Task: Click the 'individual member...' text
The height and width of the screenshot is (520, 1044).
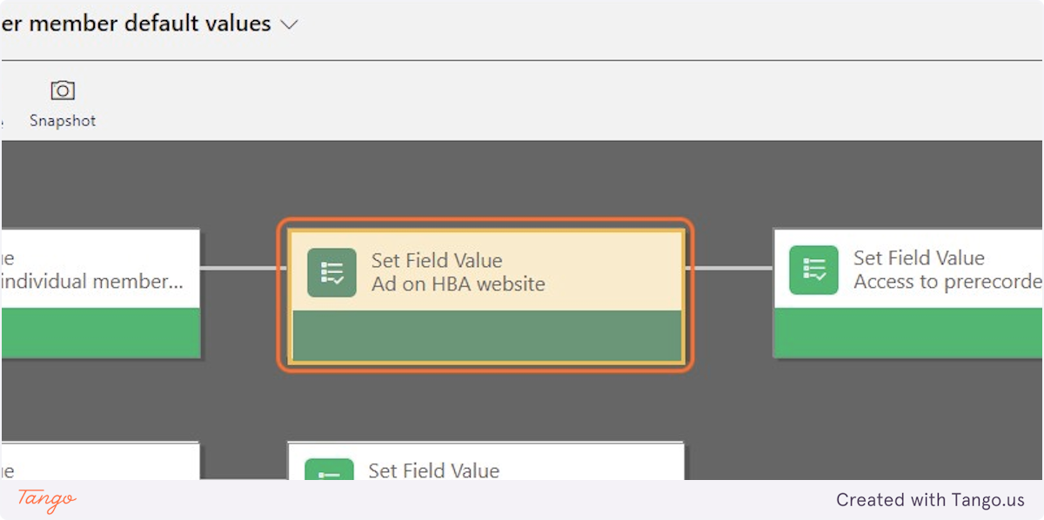Action: click(x=92, y=282)
